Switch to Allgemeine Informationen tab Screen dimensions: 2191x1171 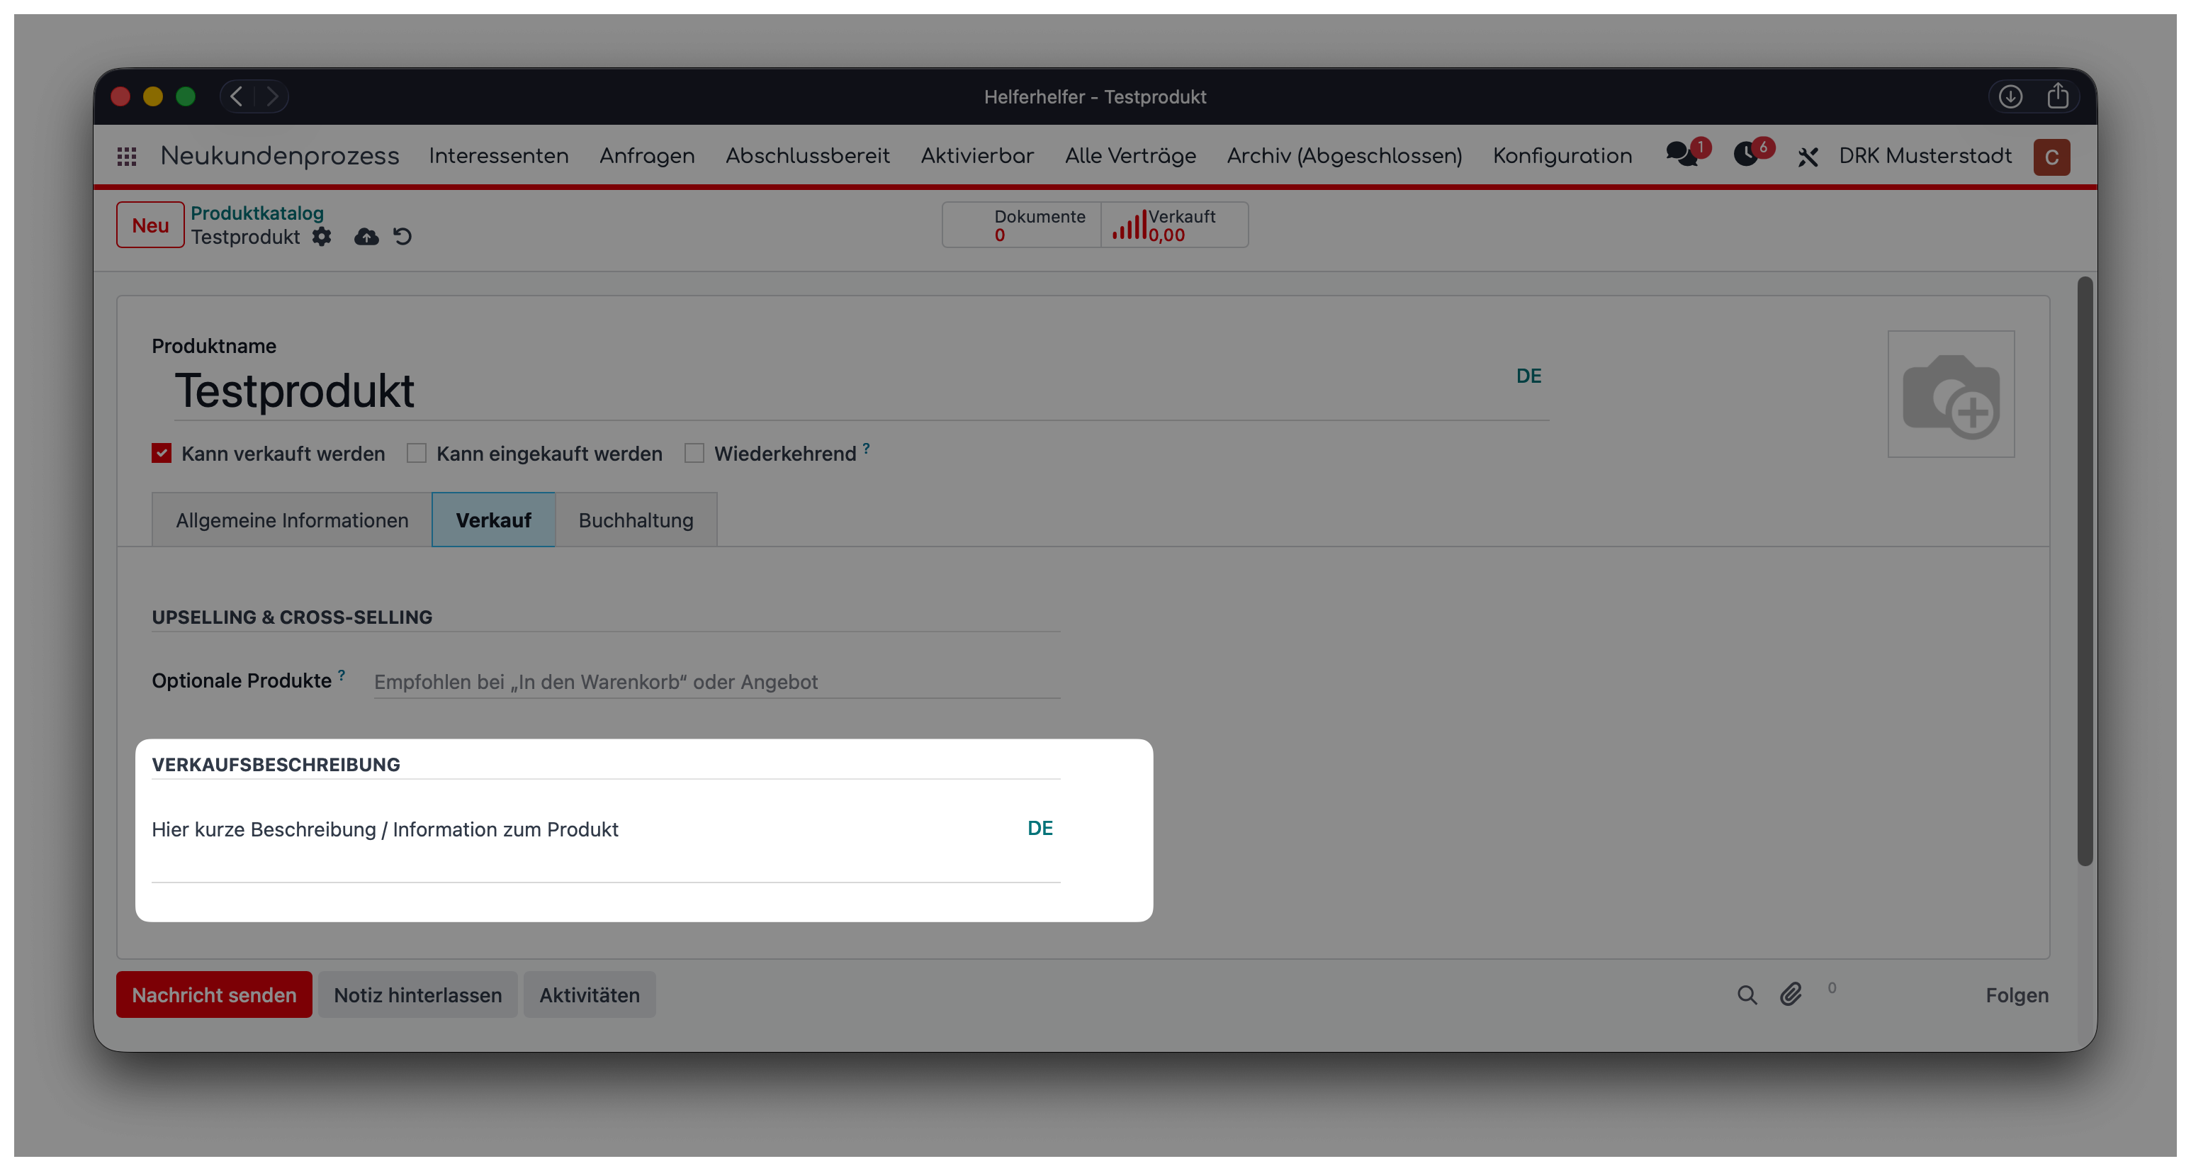click(292, 520)
